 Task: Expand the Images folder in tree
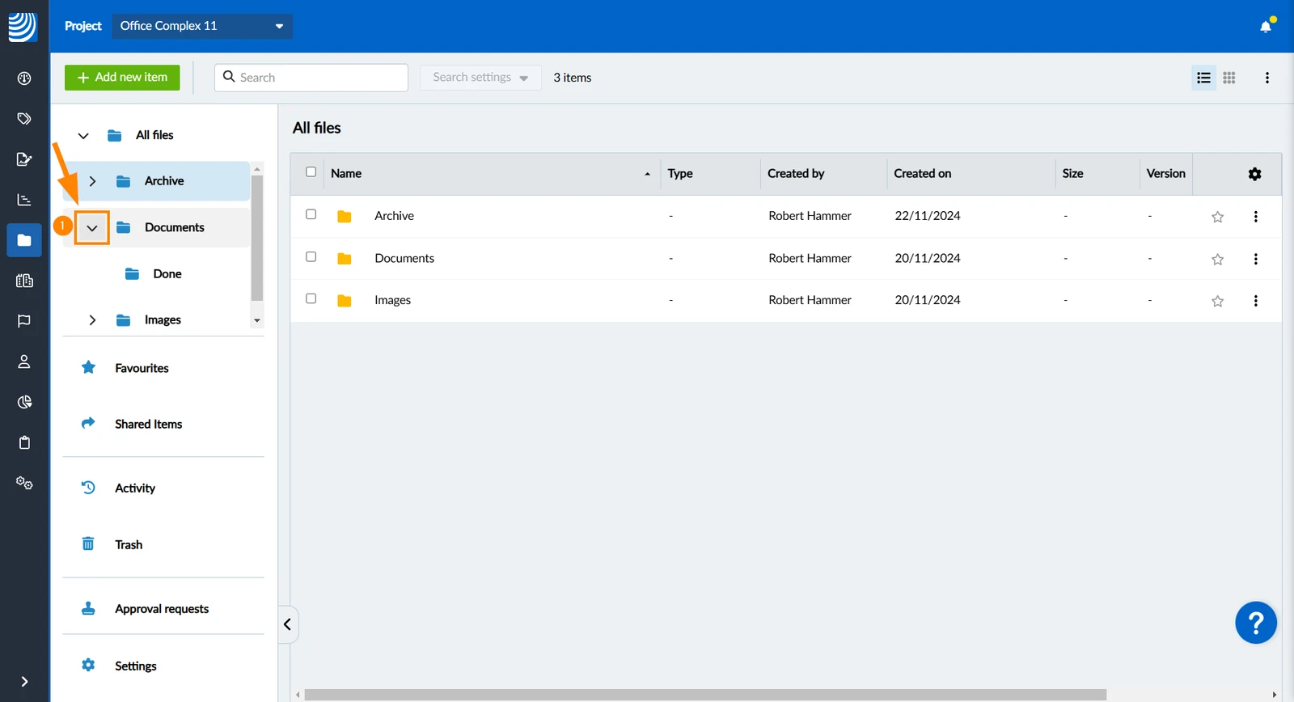[x=92, y=320]
